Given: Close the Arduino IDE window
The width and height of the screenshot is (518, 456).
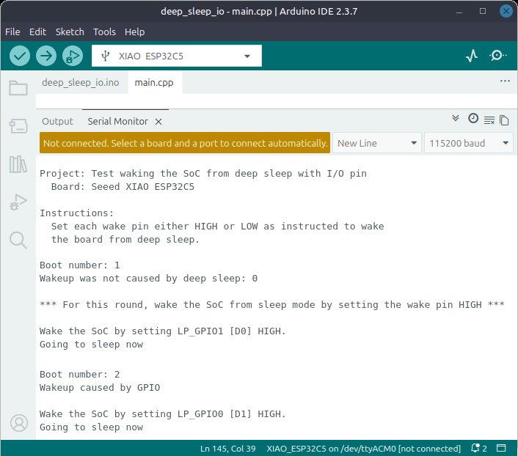Looking at the screenshot, I should point(506,11).
